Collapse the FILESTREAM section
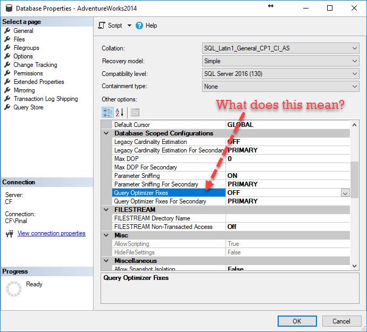This screenshot has height=332, width=367. click(106, 210)
